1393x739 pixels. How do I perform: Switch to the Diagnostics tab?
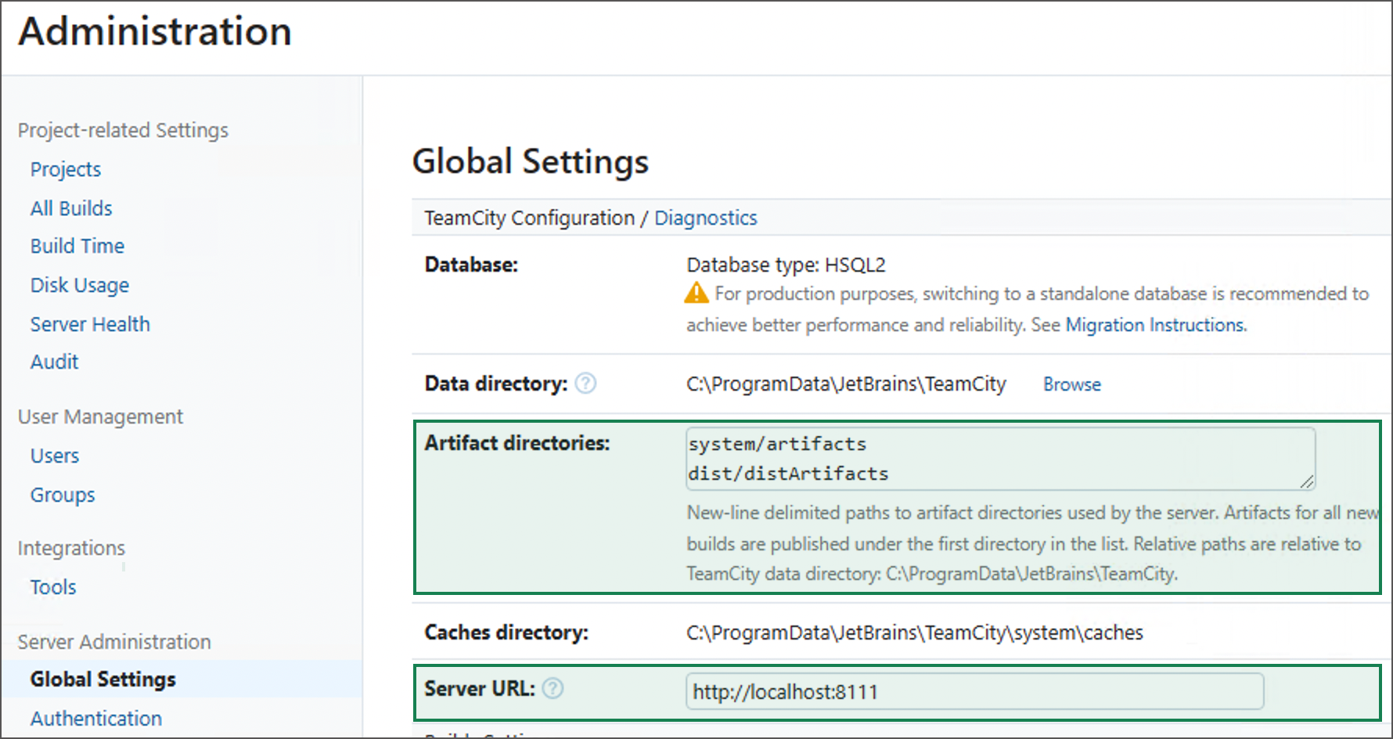(705, 218)
